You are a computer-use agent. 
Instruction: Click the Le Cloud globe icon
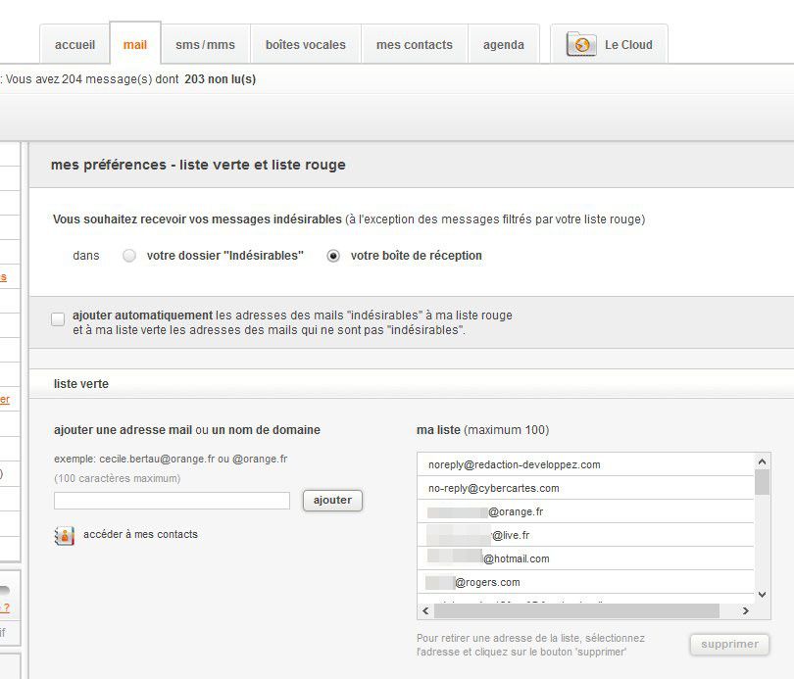(581, 44)
